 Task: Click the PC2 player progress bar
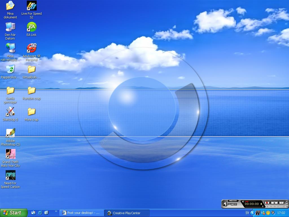pyautogui.click(x=253, y=206)
